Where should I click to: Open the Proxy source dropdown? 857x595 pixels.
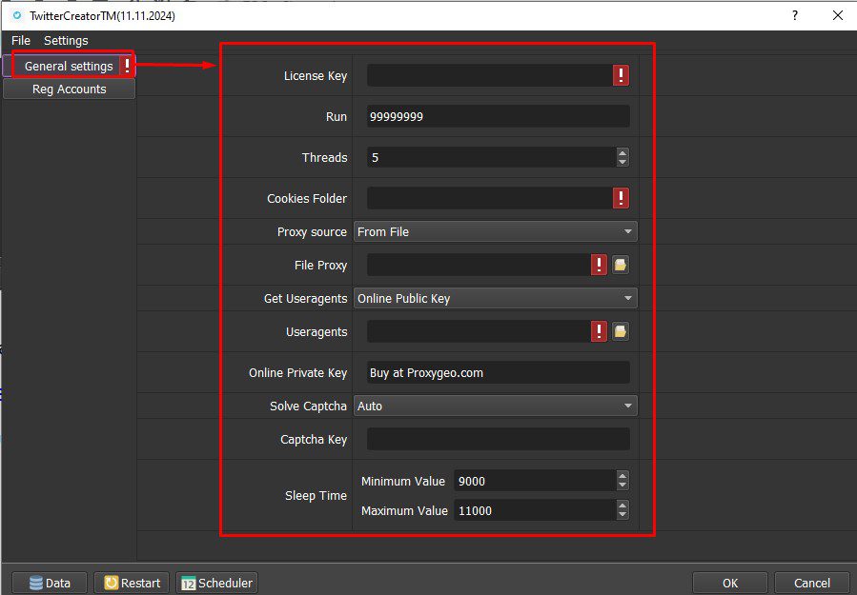495,231
